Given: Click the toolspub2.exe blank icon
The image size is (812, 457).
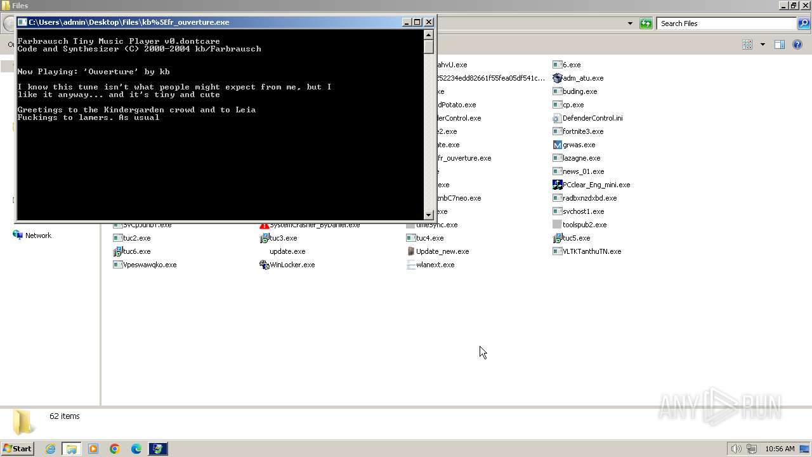Looking at the screenshot, I should click(557, 225).
